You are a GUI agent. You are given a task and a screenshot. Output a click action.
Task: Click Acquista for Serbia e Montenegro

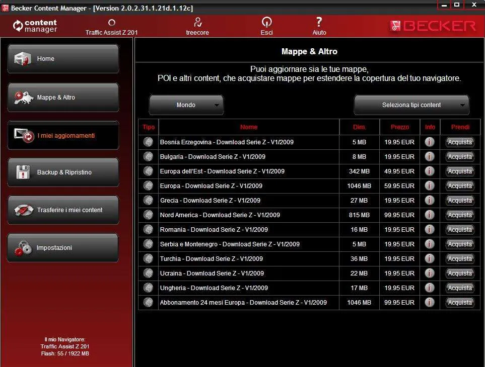coord(460,244)
